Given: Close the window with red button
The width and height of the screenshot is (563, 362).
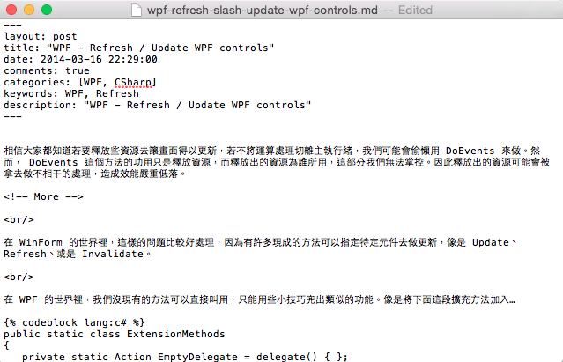Looking at the screenshot, I should coord(11,10).
